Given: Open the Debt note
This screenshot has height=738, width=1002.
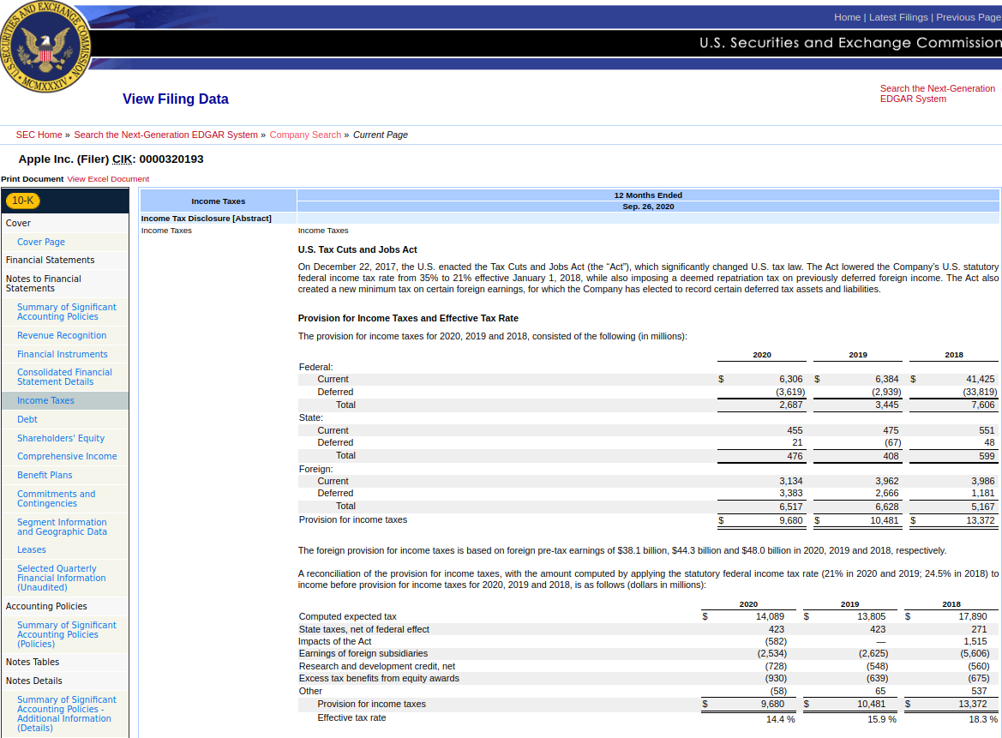Looking at the screenshot, I should click(x=27, y=419).
